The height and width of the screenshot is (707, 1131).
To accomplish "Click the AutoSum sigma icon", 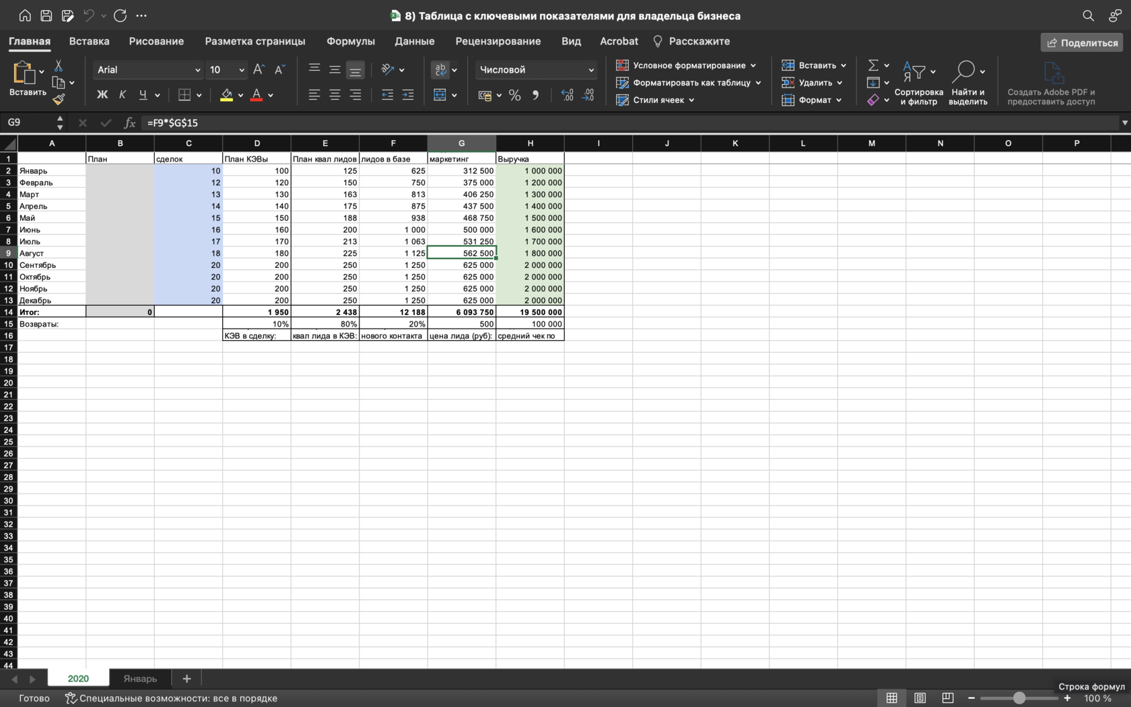I will (873, 65).
